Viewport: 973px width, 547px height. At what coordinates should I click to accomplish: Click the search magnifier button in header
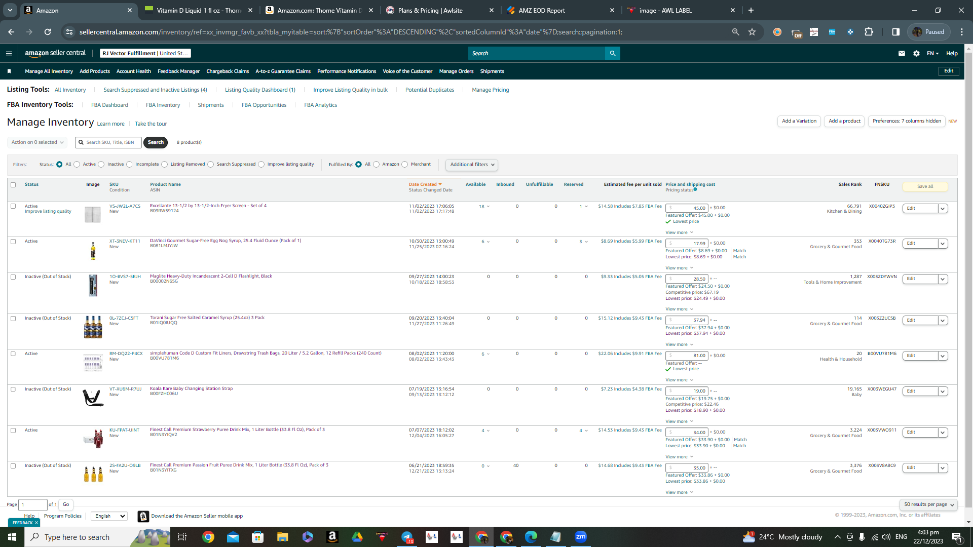612,53
